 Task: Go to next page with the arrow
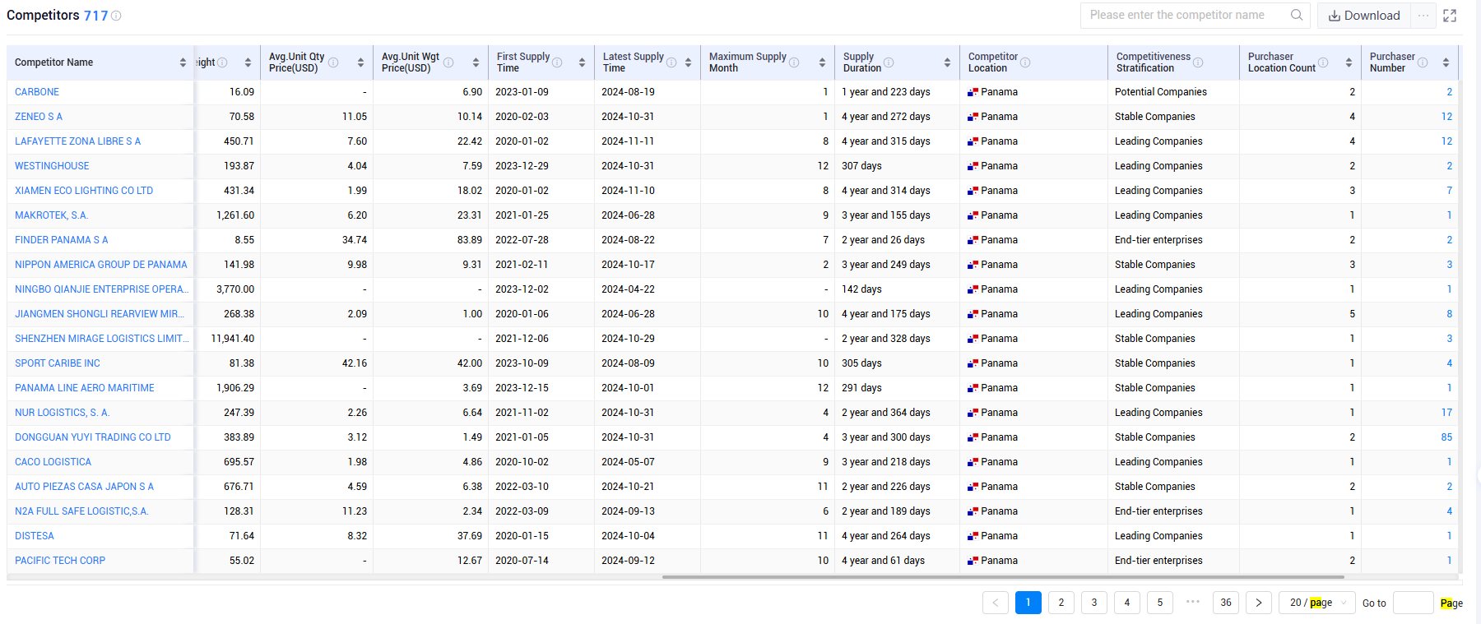(x=1259, y=603)
